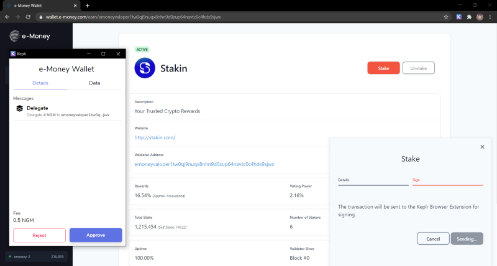Click the Sending... button
The width and height of the screenshot is (497, 266).
tap(467, 239)
